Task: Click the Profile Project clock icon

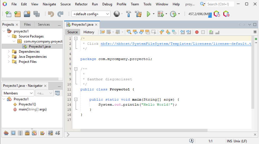Action: pyautogui.click(x=173, y=14)
